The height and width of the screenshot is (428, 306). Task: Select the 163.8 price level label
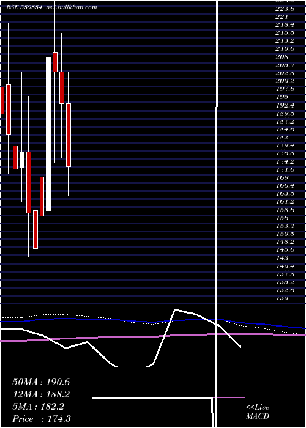(x=285, y=194)
